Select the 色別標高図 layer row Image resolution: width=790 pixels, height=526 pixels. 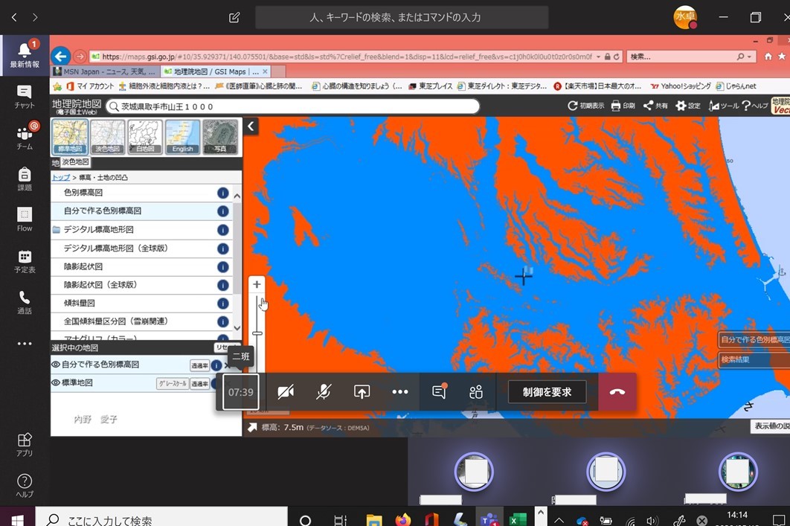[141, 193]
